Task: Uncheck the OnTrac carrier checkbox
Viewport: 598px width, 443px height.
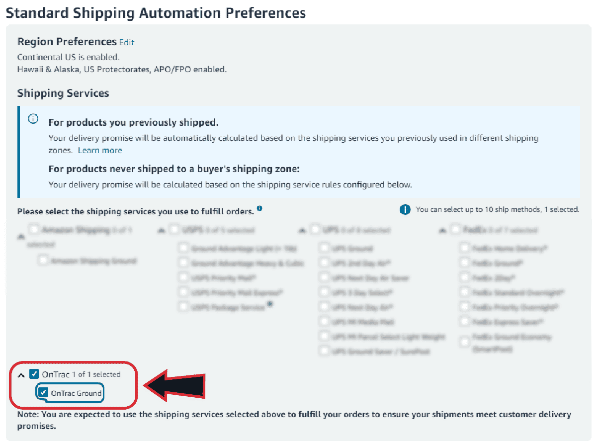Action: [34, 374]
